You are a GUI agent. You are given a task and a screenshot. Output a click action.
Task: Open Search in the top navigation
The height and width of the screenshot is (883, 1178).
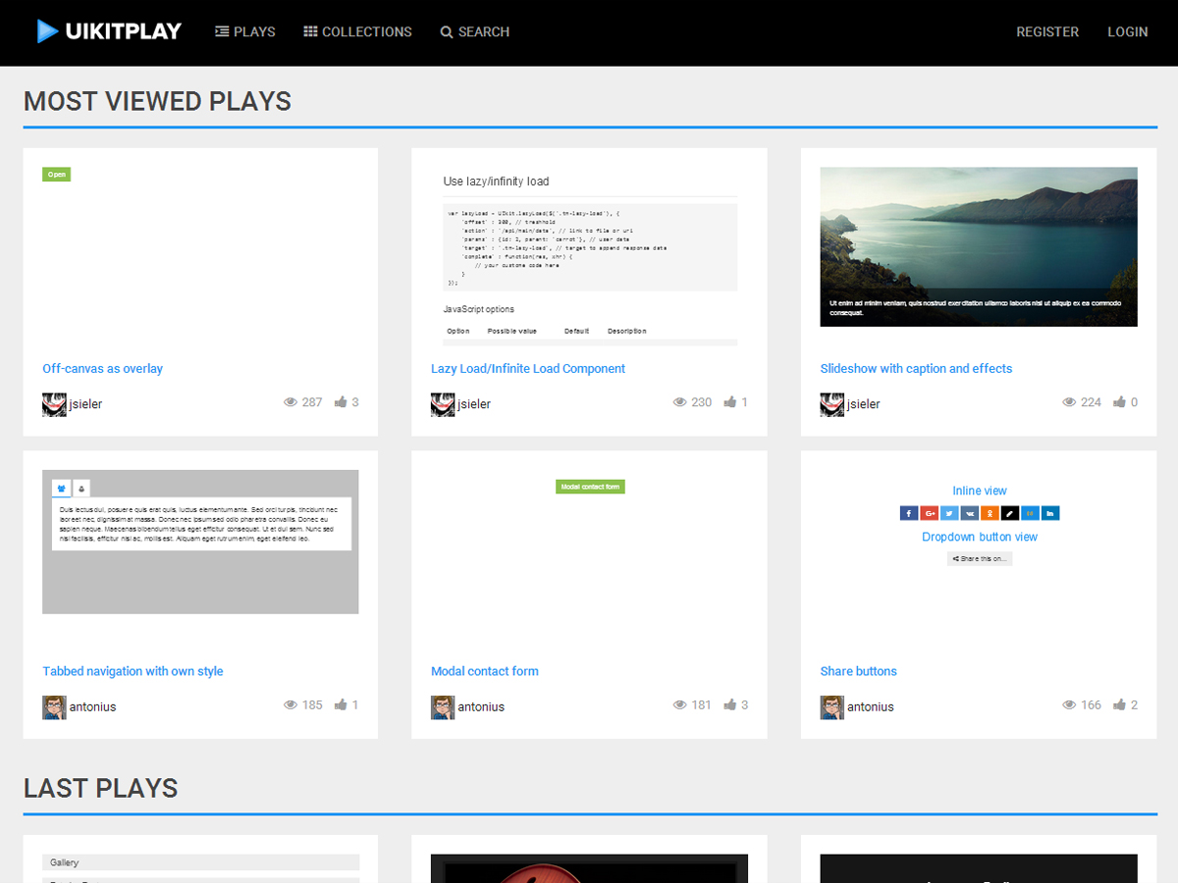point(475,31)
